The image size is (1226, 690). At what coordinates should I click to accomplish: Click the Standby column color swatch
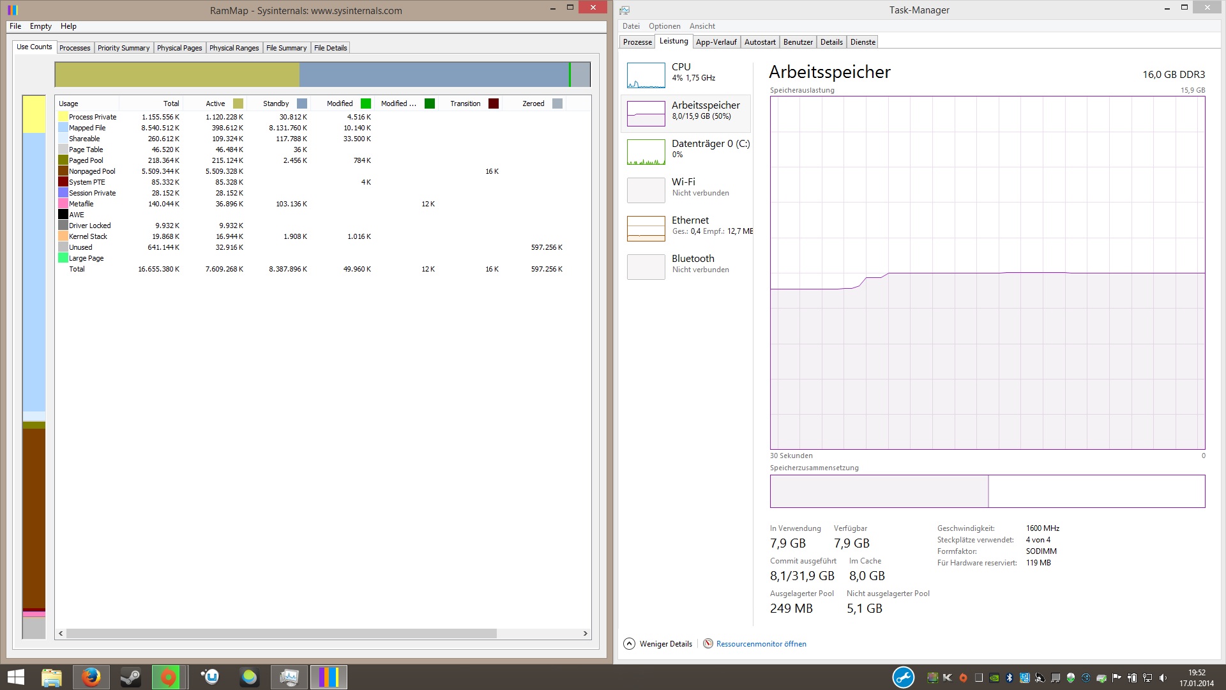pos(302,103)
